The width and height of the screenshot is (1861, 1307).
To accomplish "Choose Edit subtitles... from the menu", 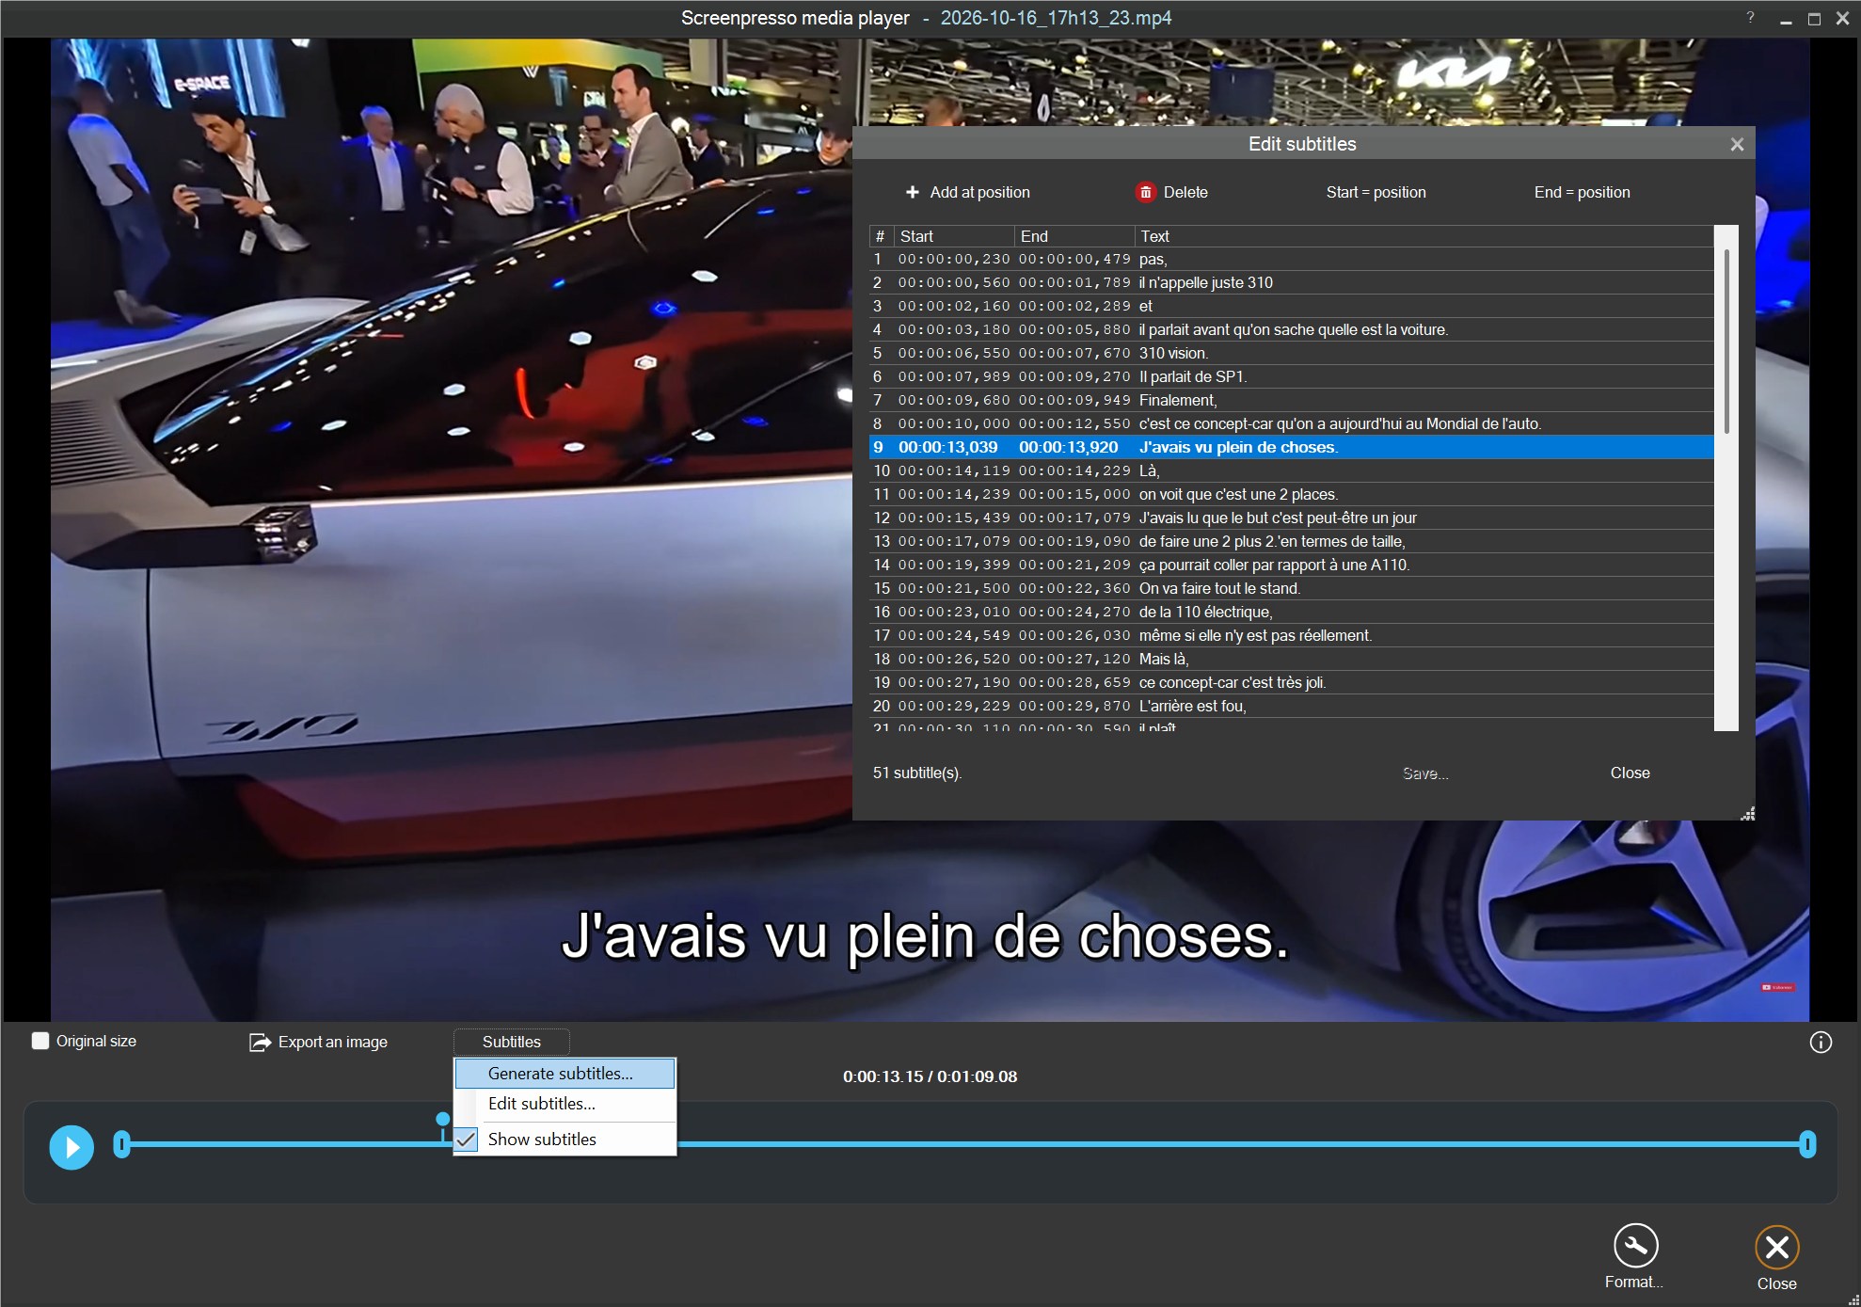I will [x=565, y=1104].
